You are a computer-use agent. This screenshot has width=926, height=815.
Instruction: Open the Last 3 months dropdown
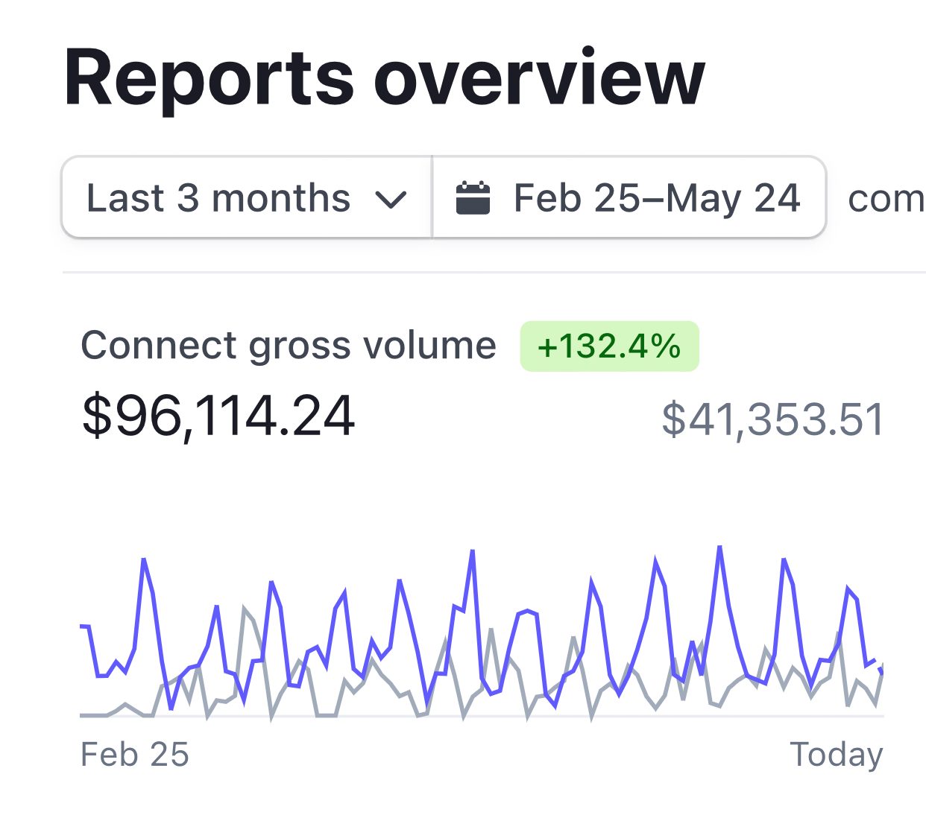tap(246, 198)
